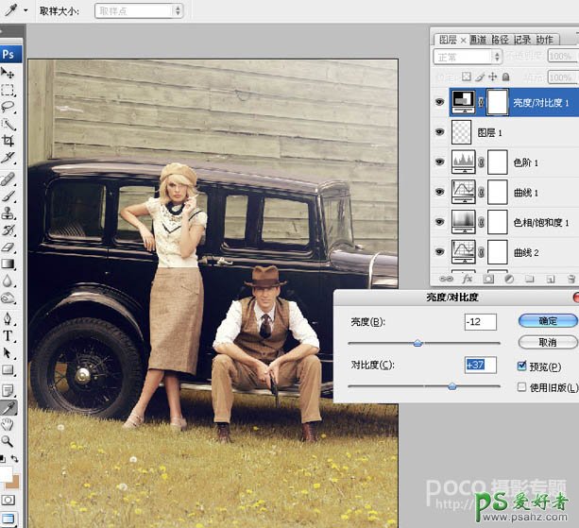The image size is (579, 528).
Task: Open the 取样大小 sample size dropdown
Action: click(139, 10)
